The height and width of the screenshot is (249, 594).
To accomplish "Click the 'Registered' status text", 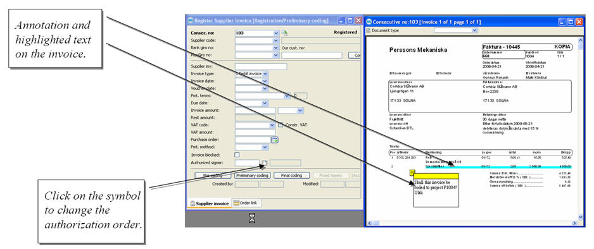I will (345, 32).
